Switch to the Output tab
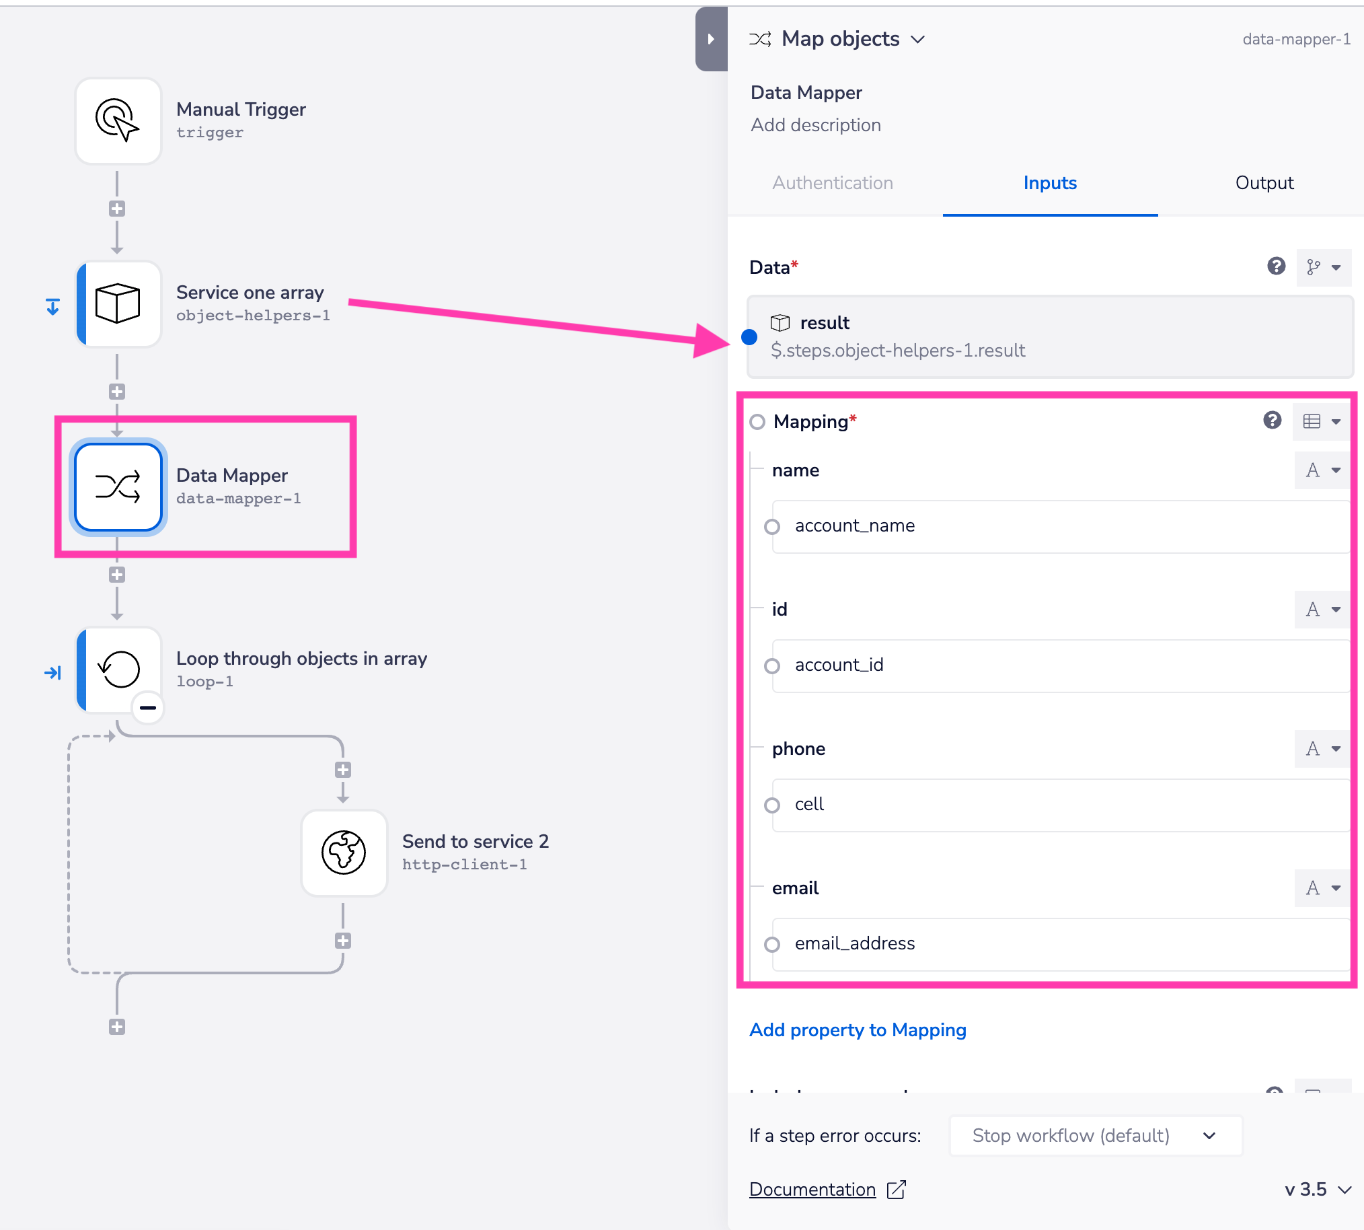This screenshot has width=1364, height=1230. click(x=1263, y=182)
